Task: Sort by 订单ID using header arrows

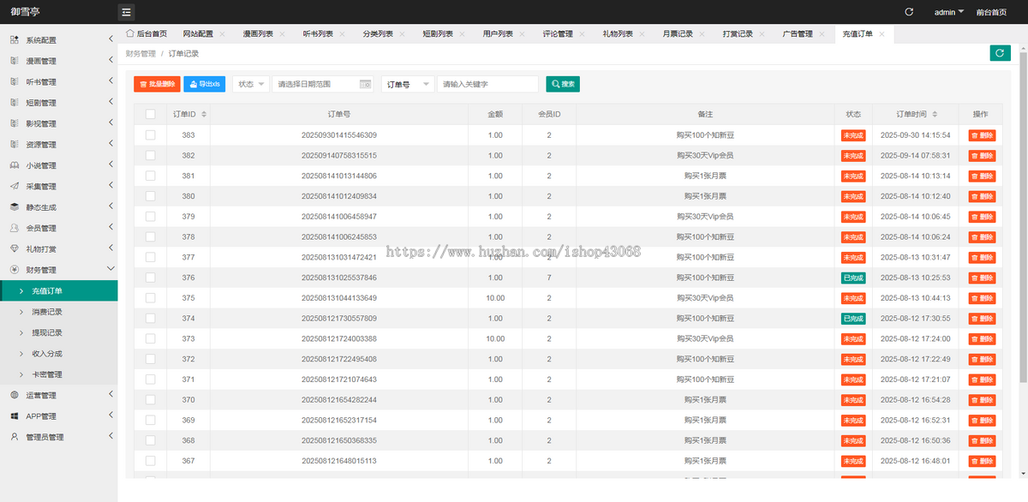Action: (x=203, y=114)
